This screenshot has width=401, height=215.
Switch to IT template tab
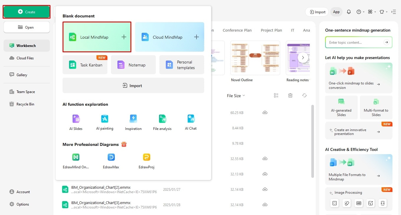click(x=292, y=30)
